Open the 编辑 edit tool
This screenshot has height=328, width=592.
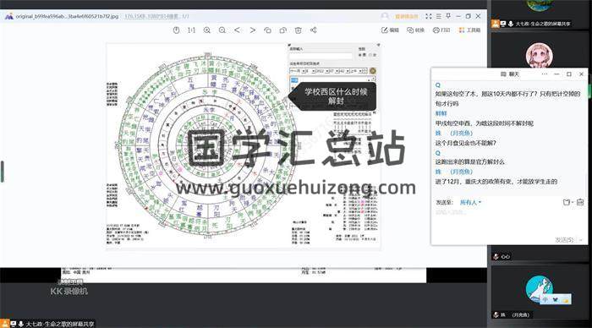391,30
